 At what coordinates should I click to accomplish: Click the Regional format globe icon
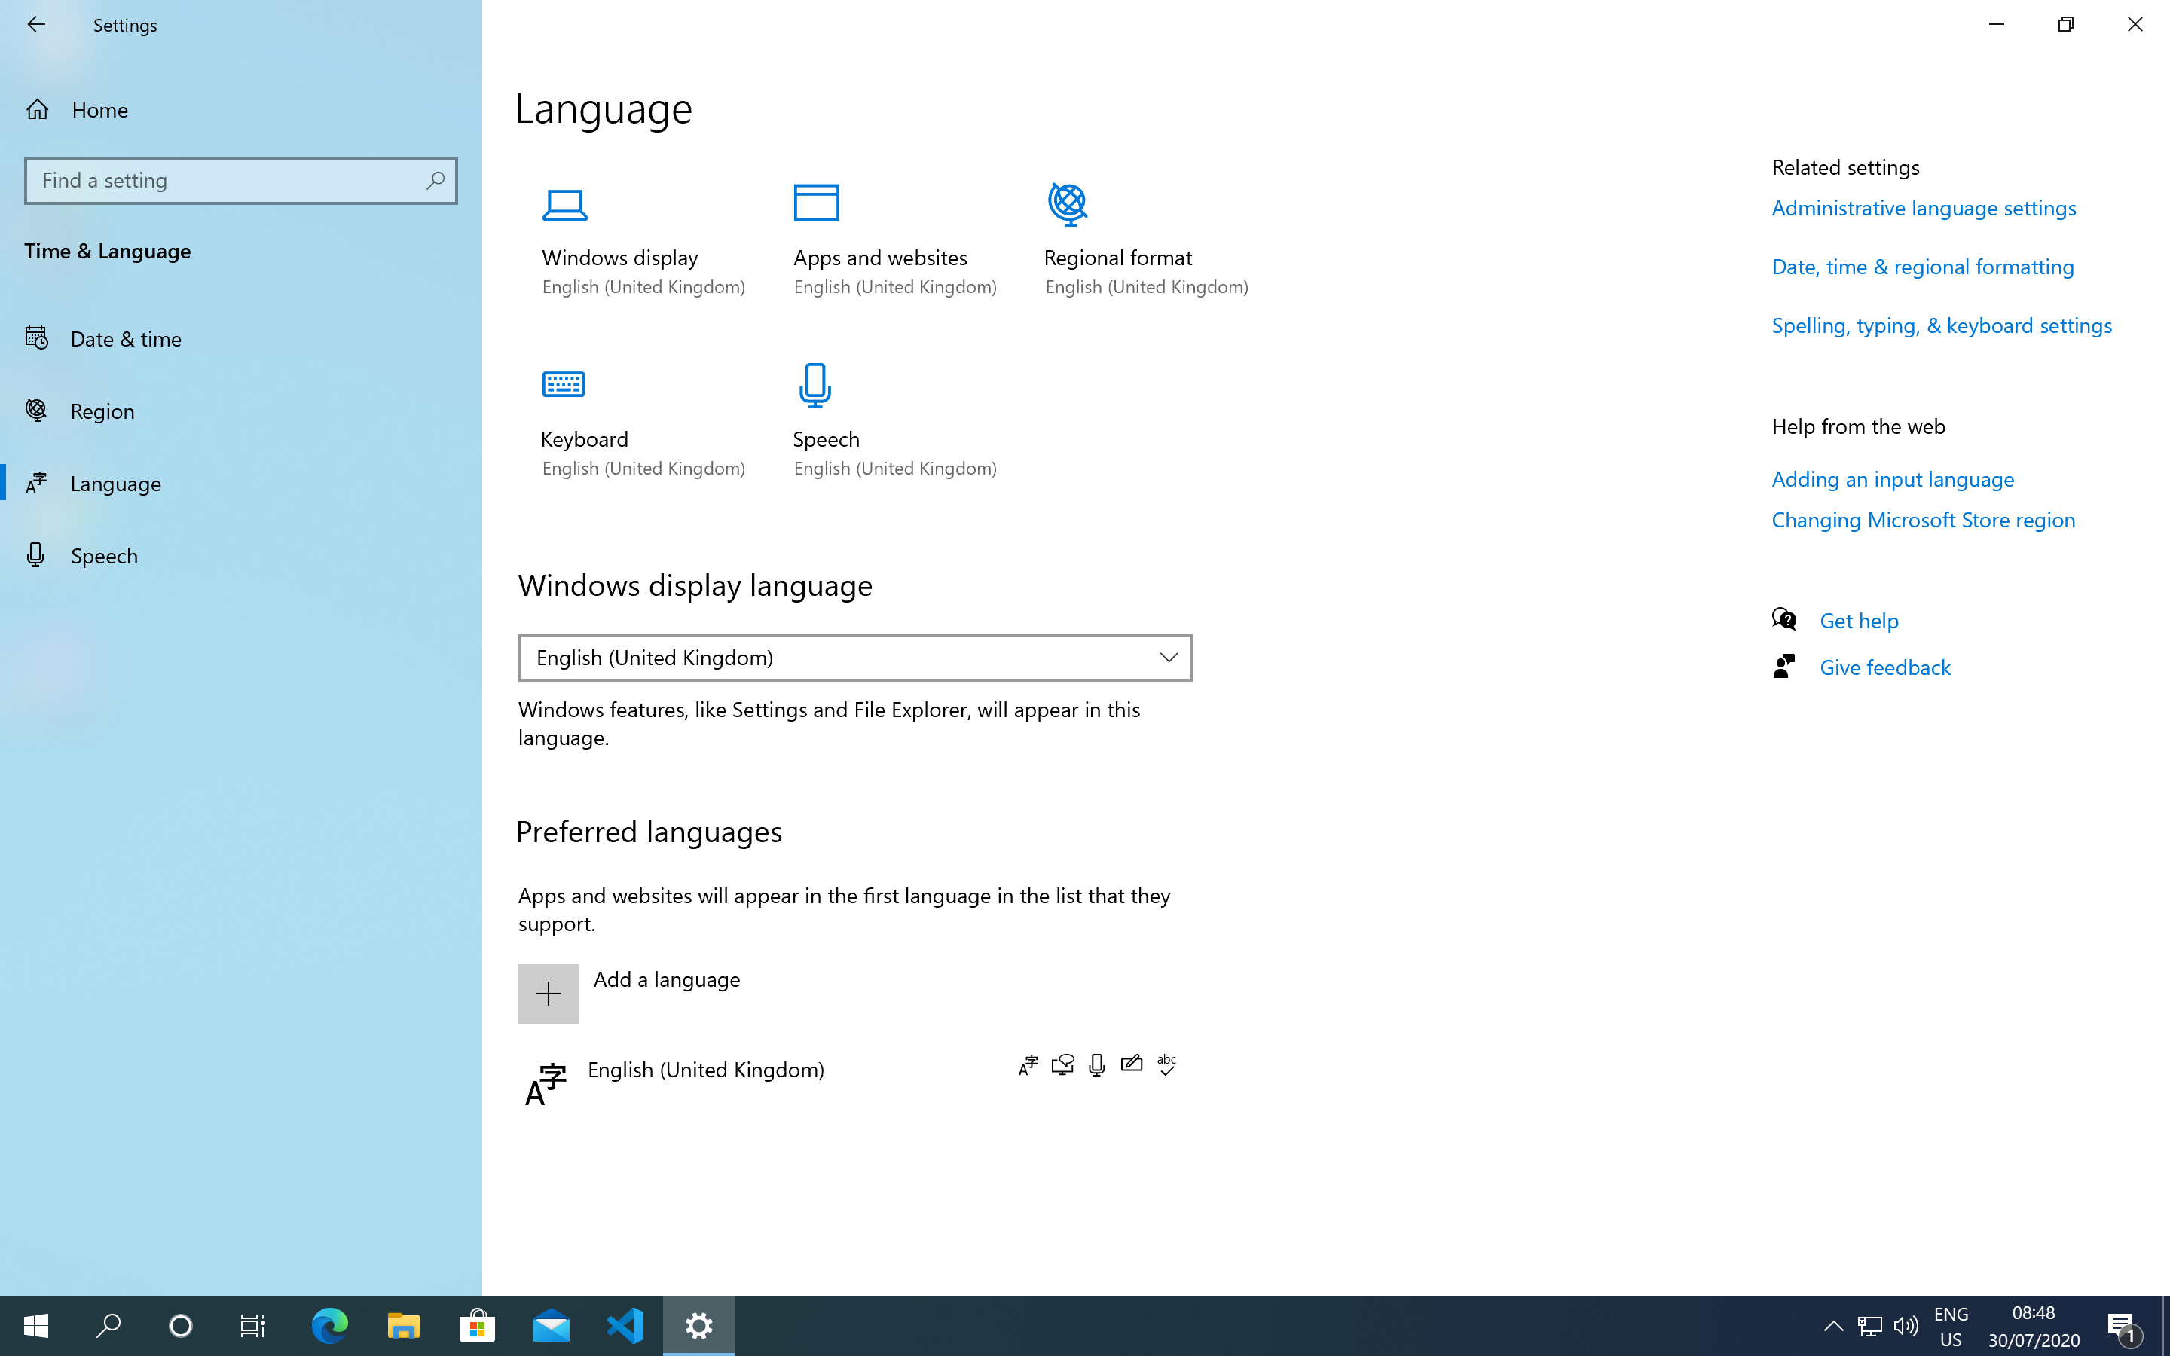click(x=1068, y=204)
